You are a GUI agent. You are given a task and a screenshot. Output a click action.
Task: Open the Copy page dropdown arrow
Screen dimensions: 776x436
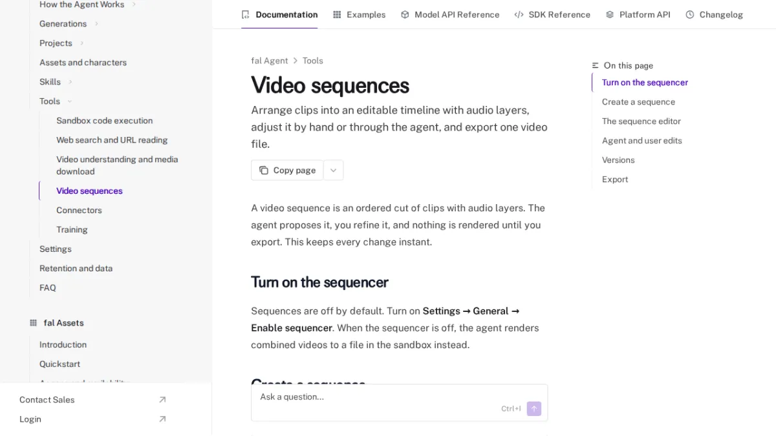pos(334,171)
